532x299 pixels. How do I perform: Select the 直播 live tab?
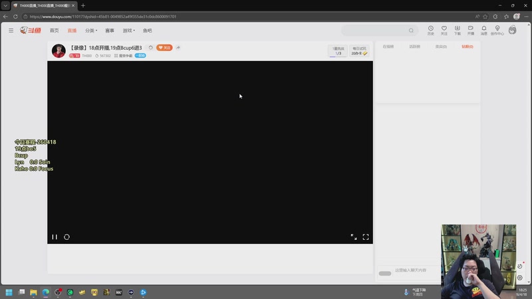(72, 31)
